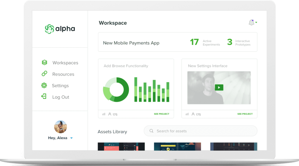Viewport: 299px width, 166px height.
Task: Click Alexa's profile avatar photo
Action: tap(60, 127)
